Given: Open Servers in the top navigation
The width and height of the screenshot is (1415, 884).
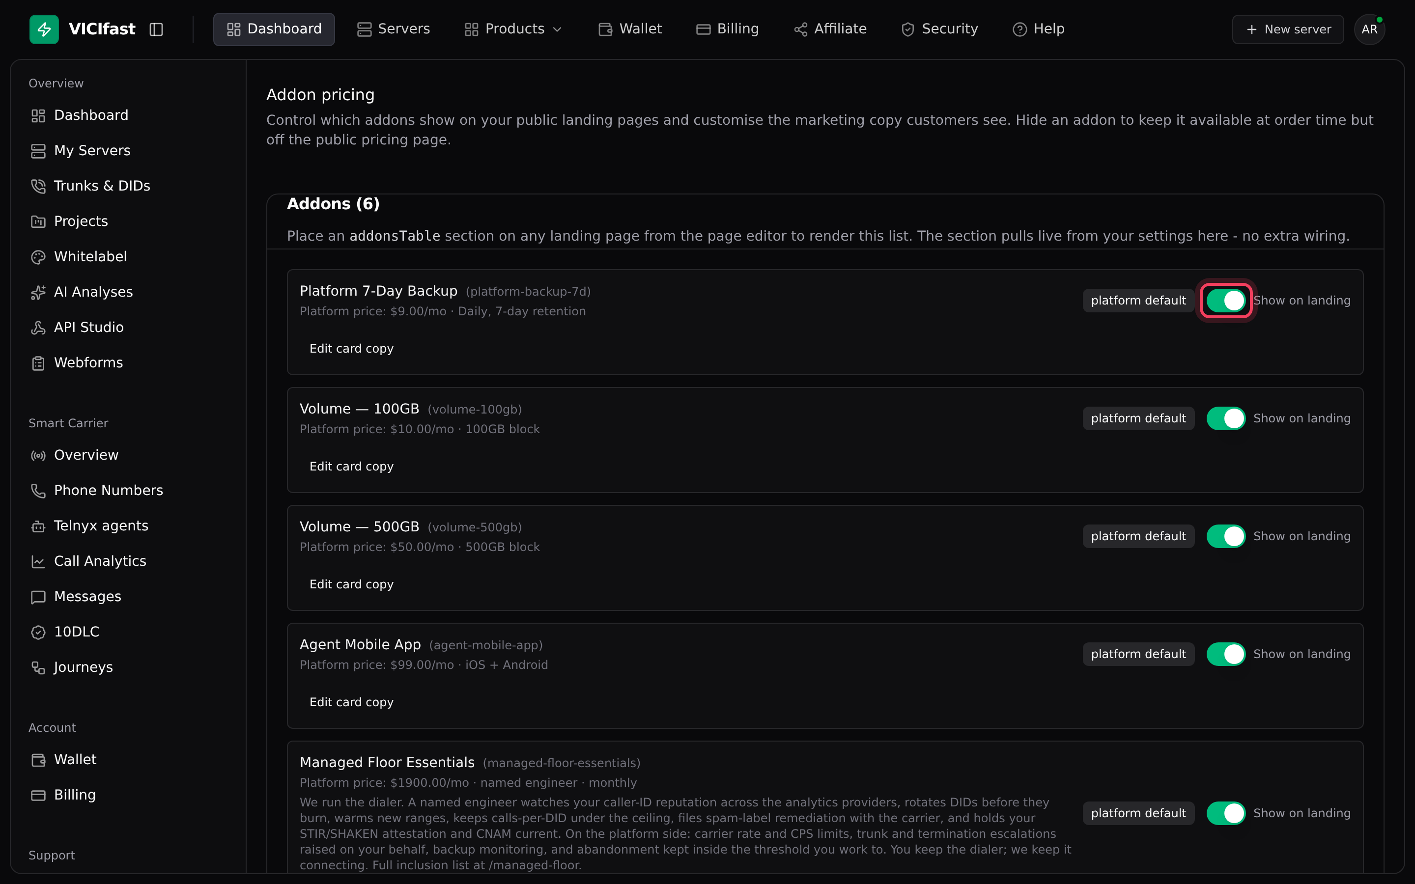Looking at the screenshot, I should click(394, 29).
